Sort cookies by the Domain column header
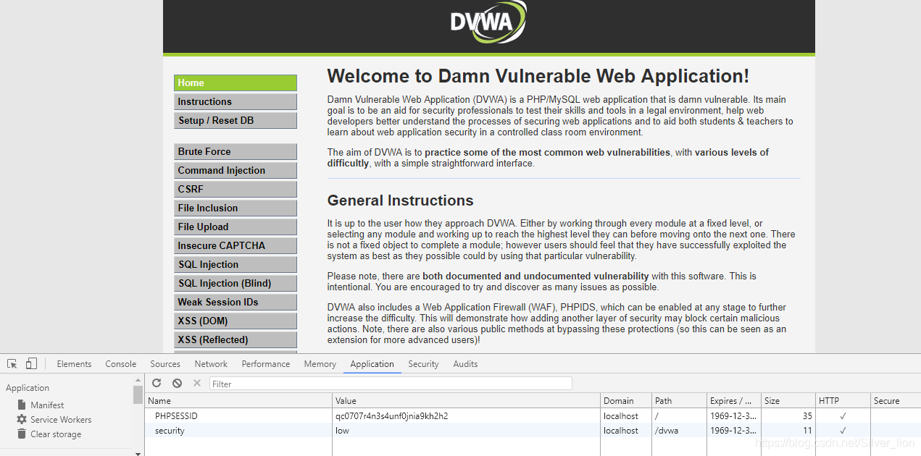Viewport: 921px width, 456px height. (626, 400)
